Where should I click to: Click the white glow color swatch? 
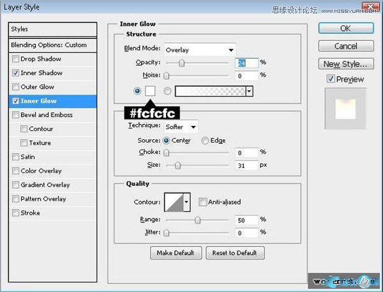(x=151, y=91)
